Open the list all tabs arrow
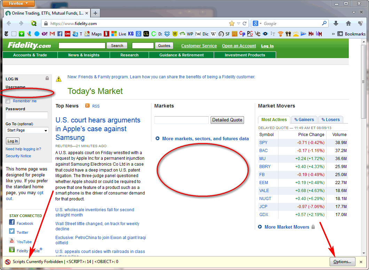The image size is (369, 270). click(x=354, y=12)
